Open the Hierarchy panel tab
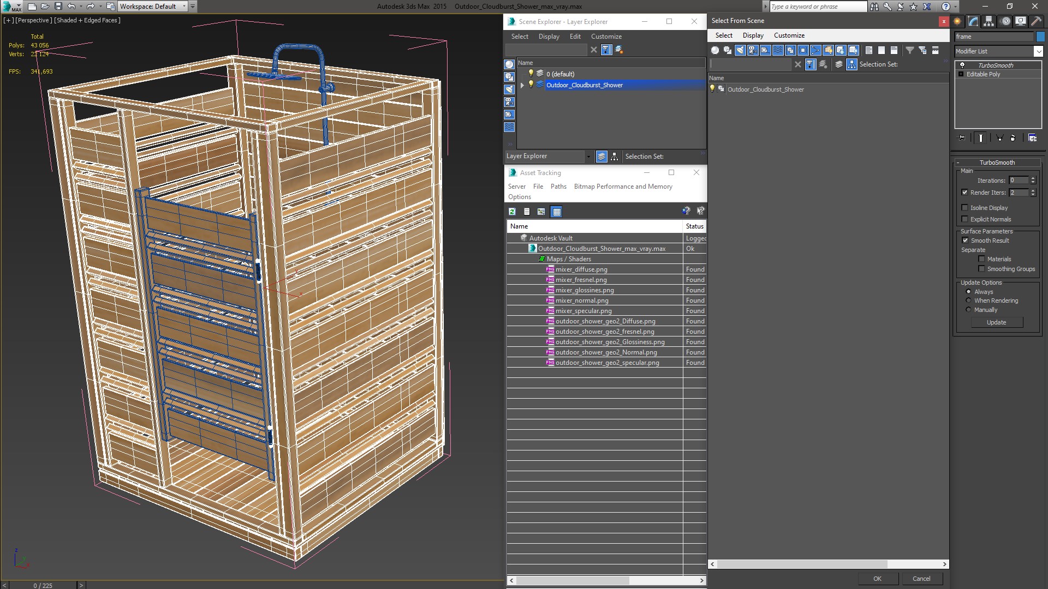Screen dimensions: 1048x589 989,21
